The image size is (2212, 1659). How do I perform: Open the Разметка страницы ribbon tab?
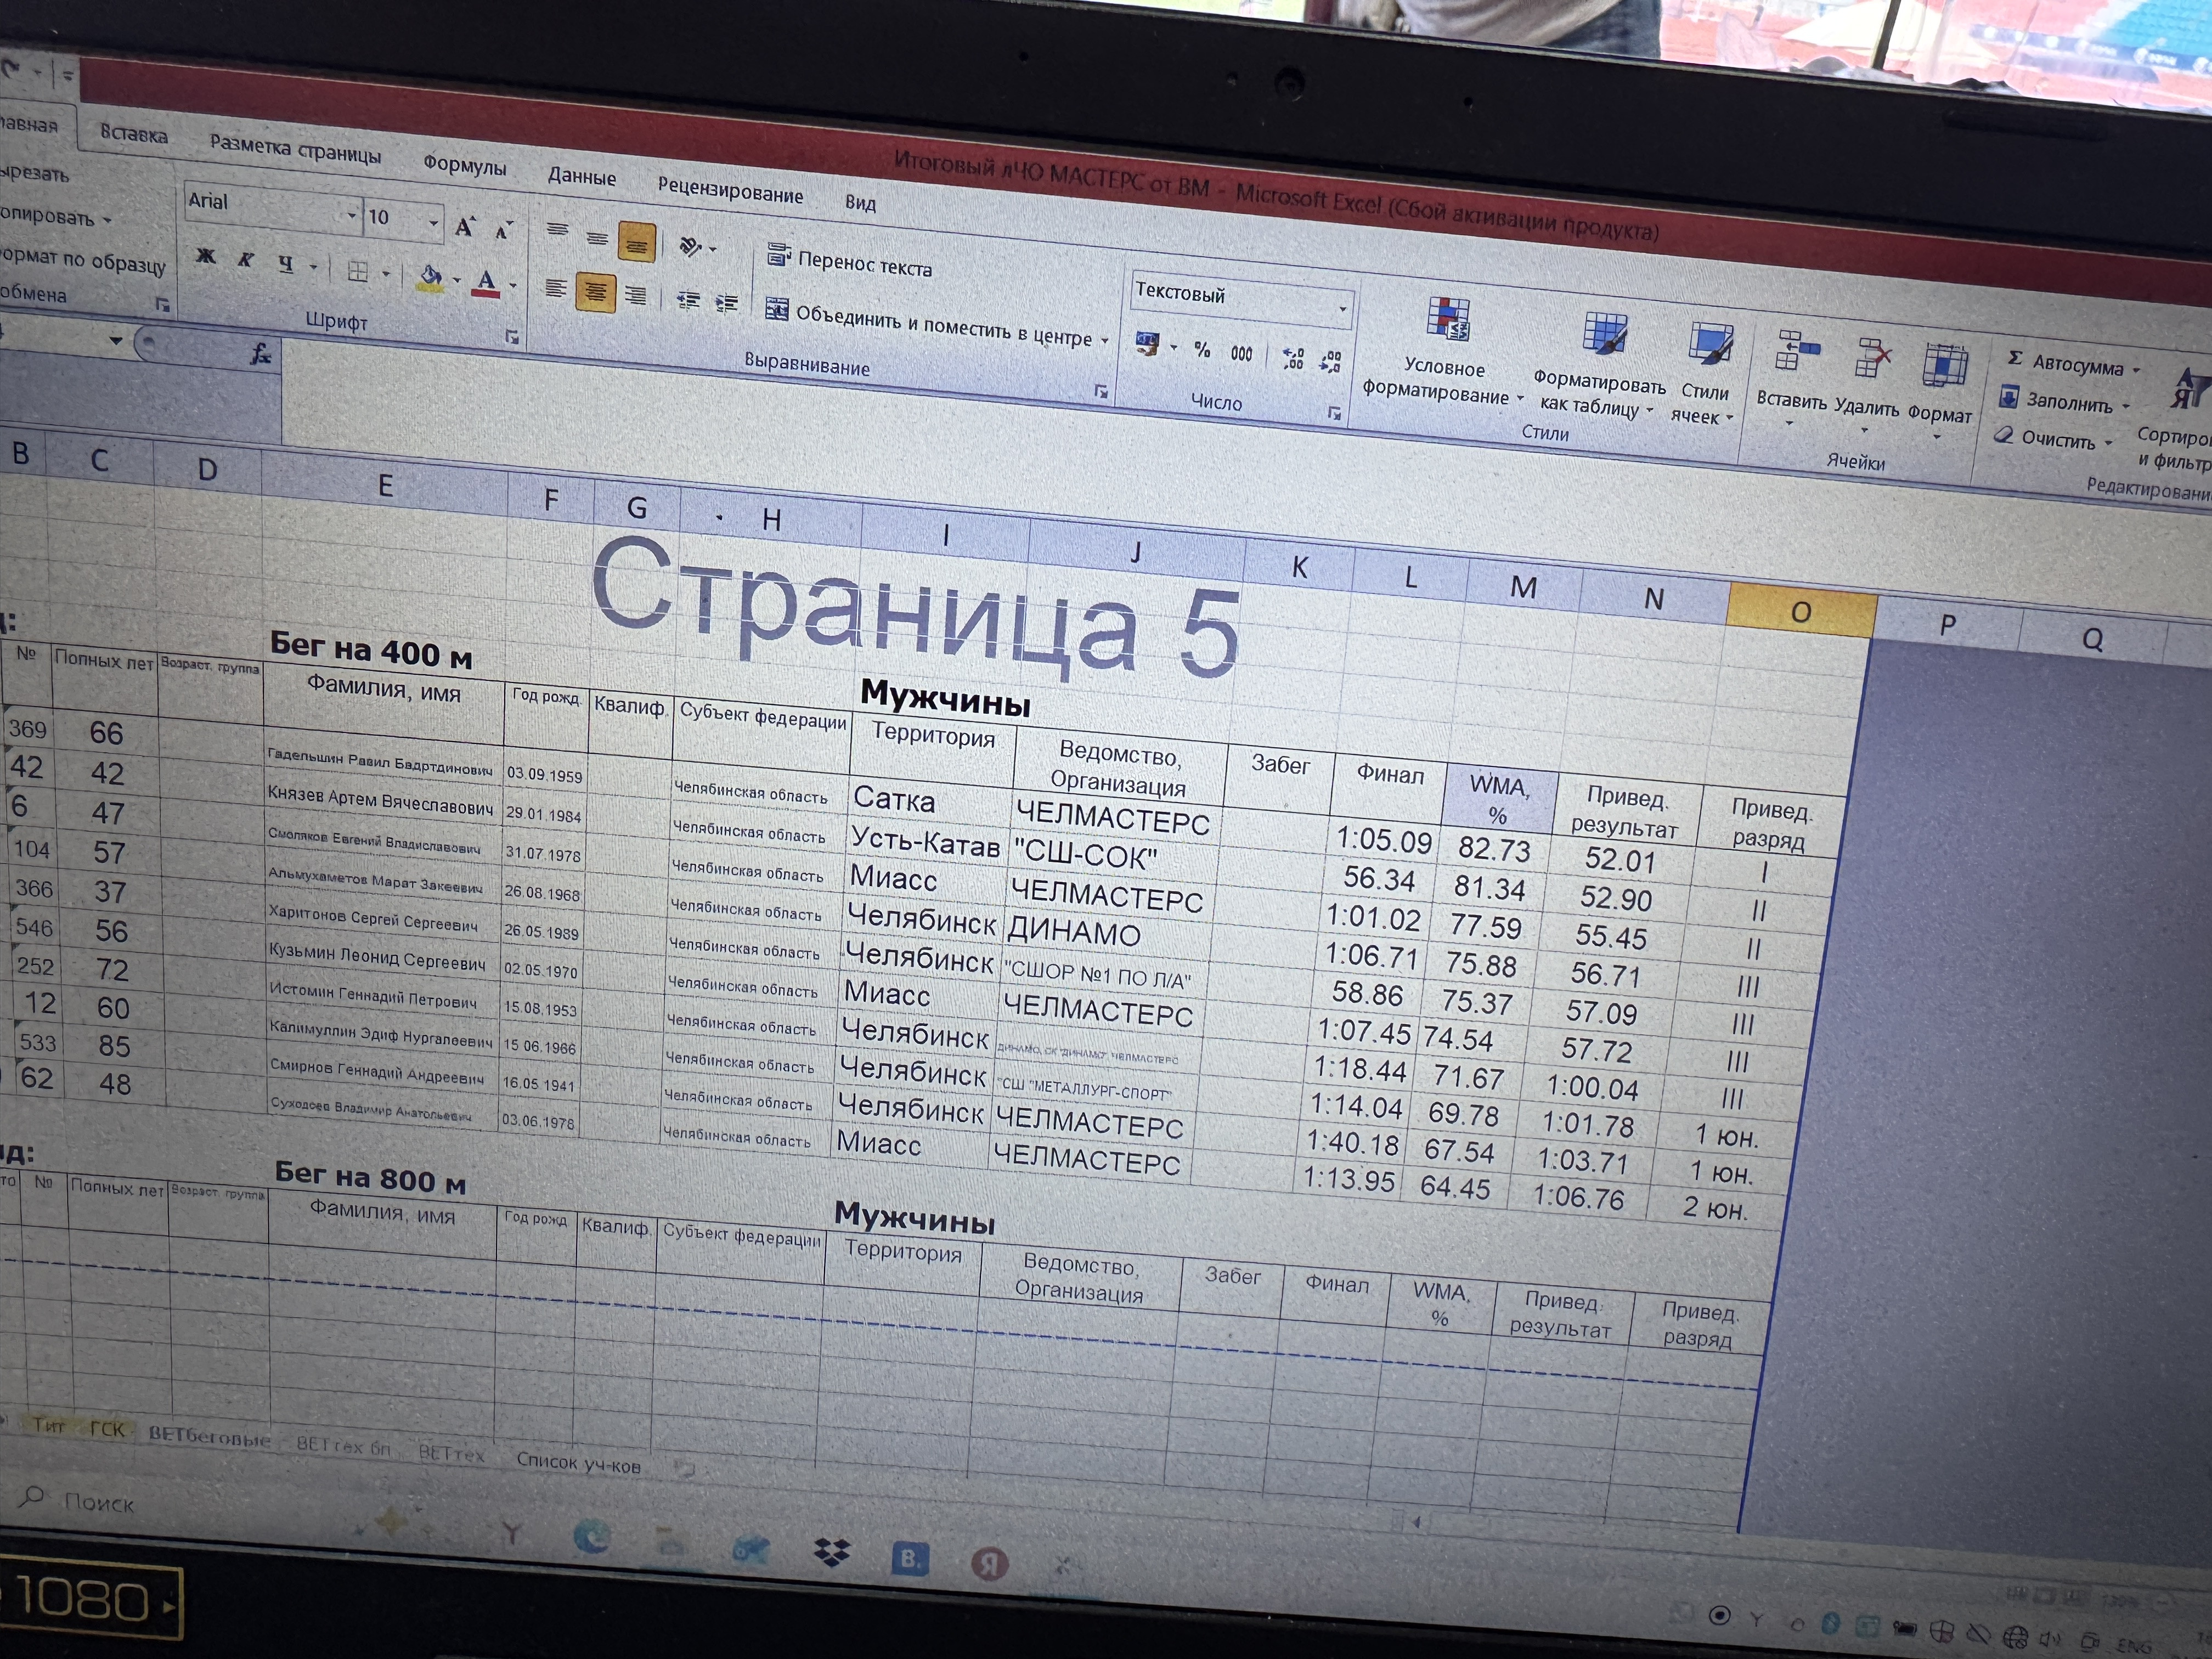(296, 150)
